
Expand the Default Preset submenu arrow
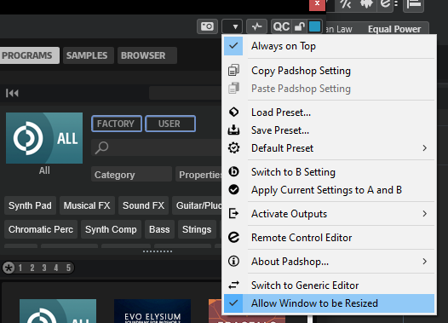point(425,148)
